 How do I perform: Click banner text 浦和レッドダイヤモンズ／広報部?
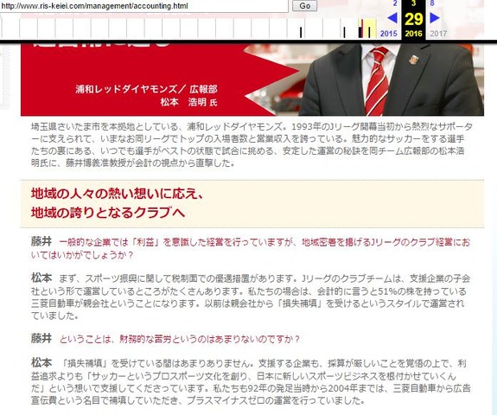pos(146,89)
